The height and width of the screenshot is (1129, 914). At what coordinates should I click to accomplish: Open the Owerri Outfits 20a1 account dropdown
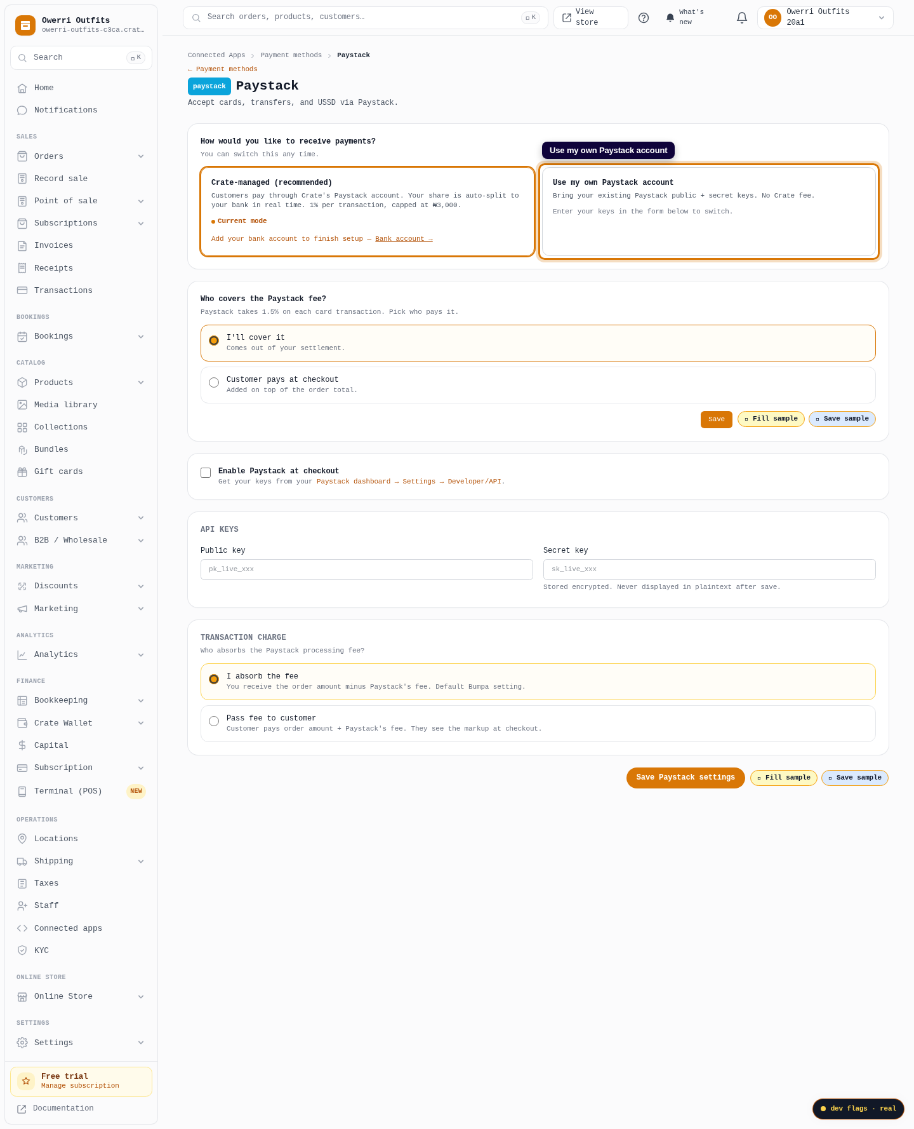825,18
